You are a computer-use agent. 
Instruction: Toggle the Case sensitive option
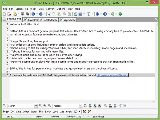18,112
